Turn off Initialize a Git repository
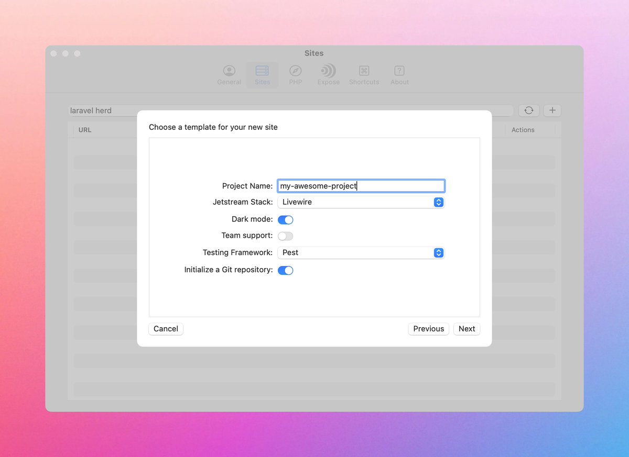The image size is (629, 457). [286, 270]
